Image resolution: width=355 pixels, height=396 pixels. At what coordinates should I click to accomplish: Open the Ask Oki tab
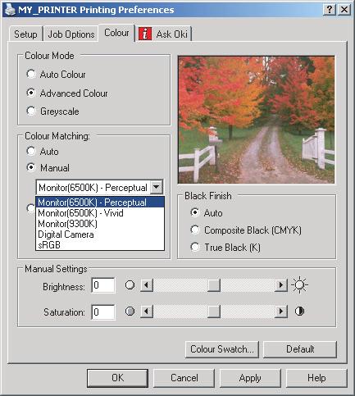coord(163,34)
